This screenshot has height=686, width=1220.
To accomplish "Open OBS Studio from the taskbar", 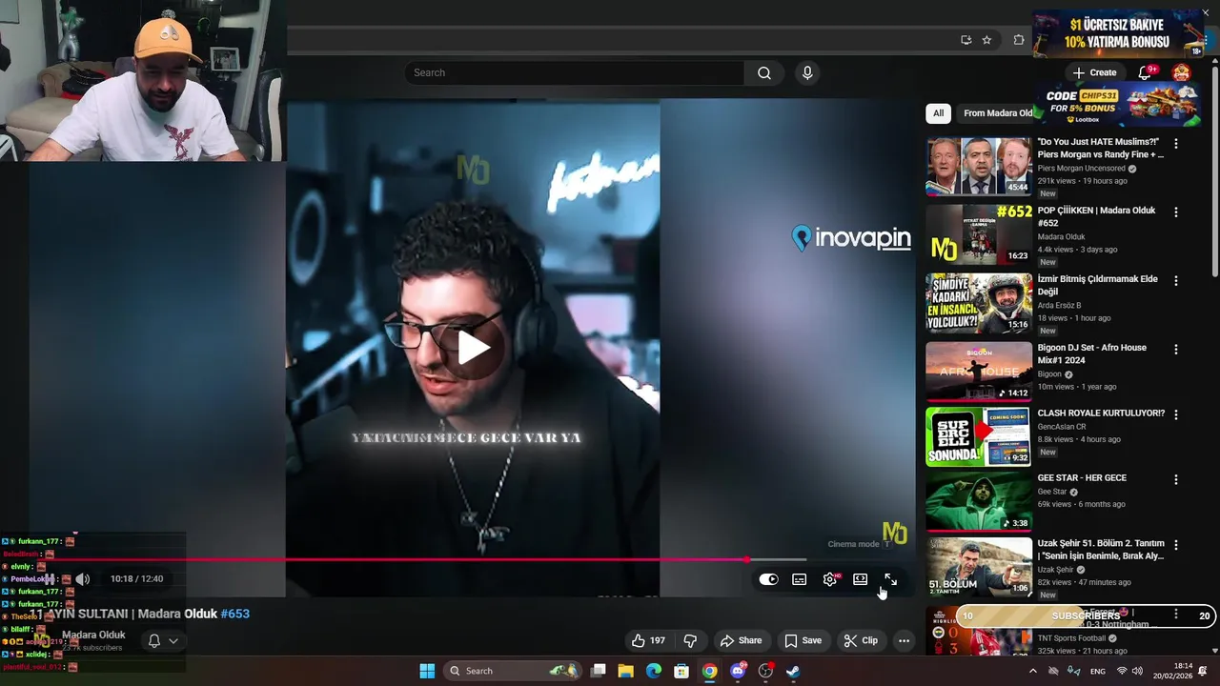I will (765, 671).
